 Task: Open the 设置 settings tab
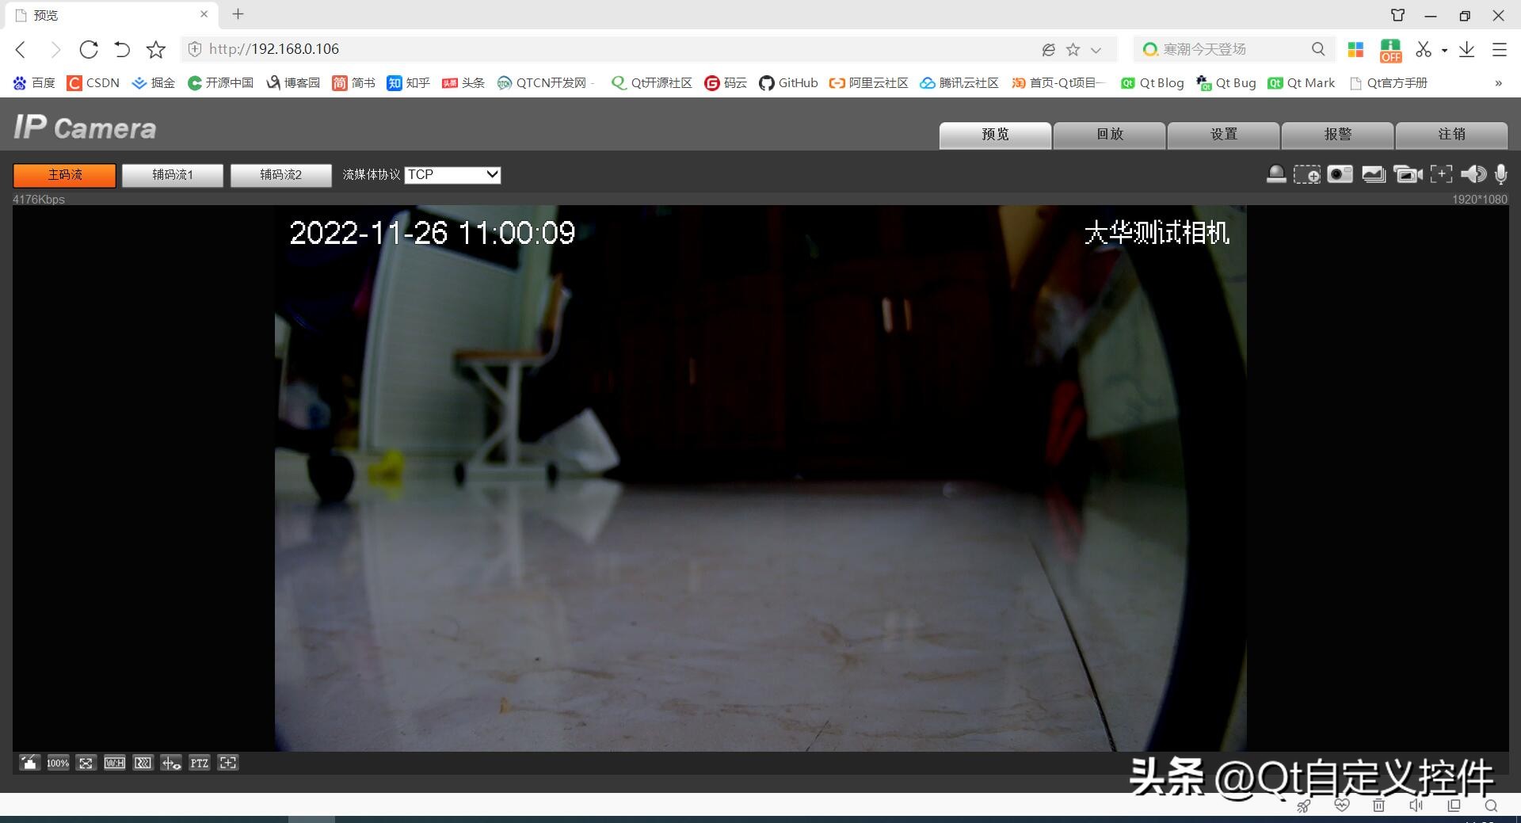click(1223, 135)
